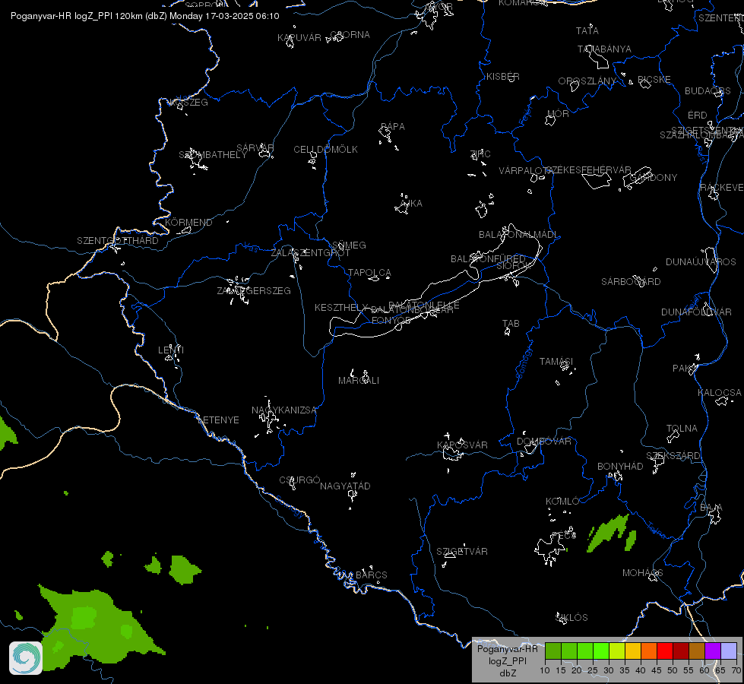Viewport: 744px width, 684px height.
Task: Click the CELLDÖMÖLK city label
Action: click(325, 149)
